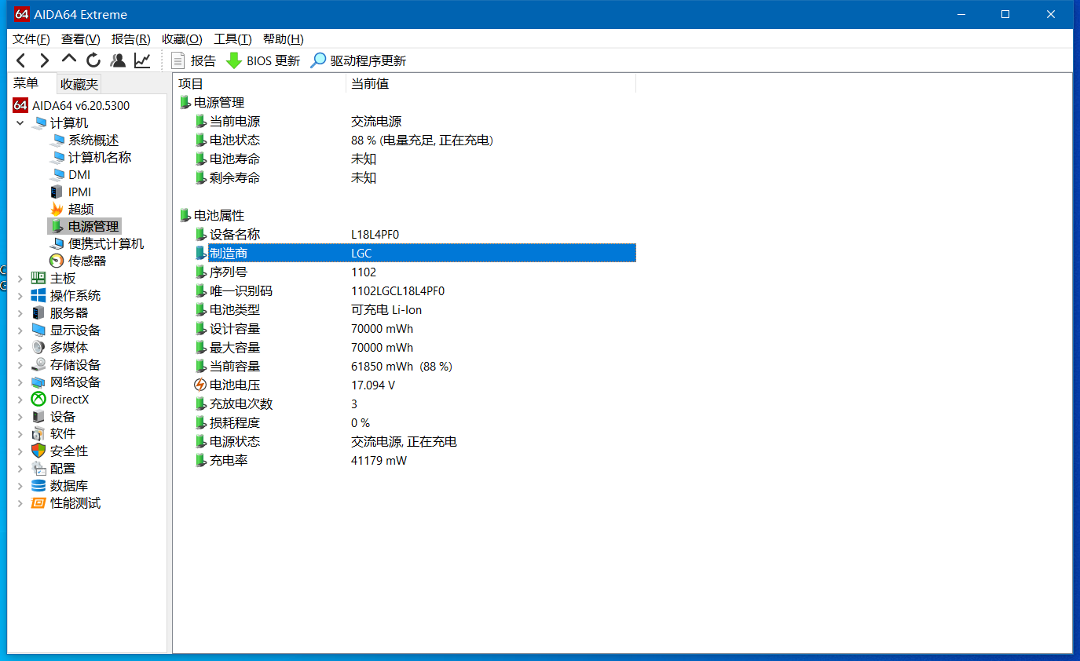Select the 性能测试 tree item
The height and width of the screenshot is (661, 1080).
coord(66,502)
